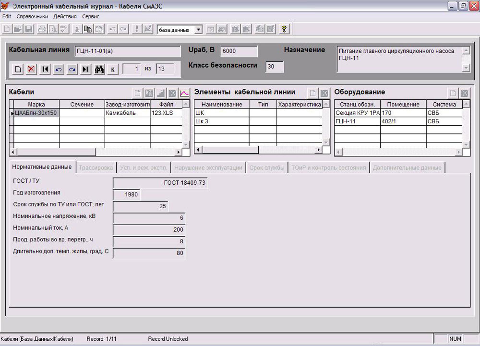The image size is (480, 346).
Task: Click the Uраб, В field showing 6000
Action: 239,51
